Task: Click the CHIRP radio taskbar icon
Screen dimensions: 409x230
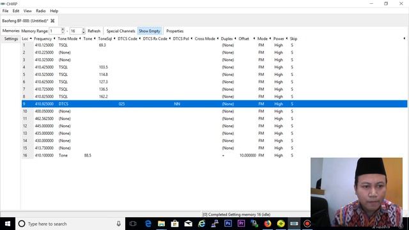Action: pos(294,224)
